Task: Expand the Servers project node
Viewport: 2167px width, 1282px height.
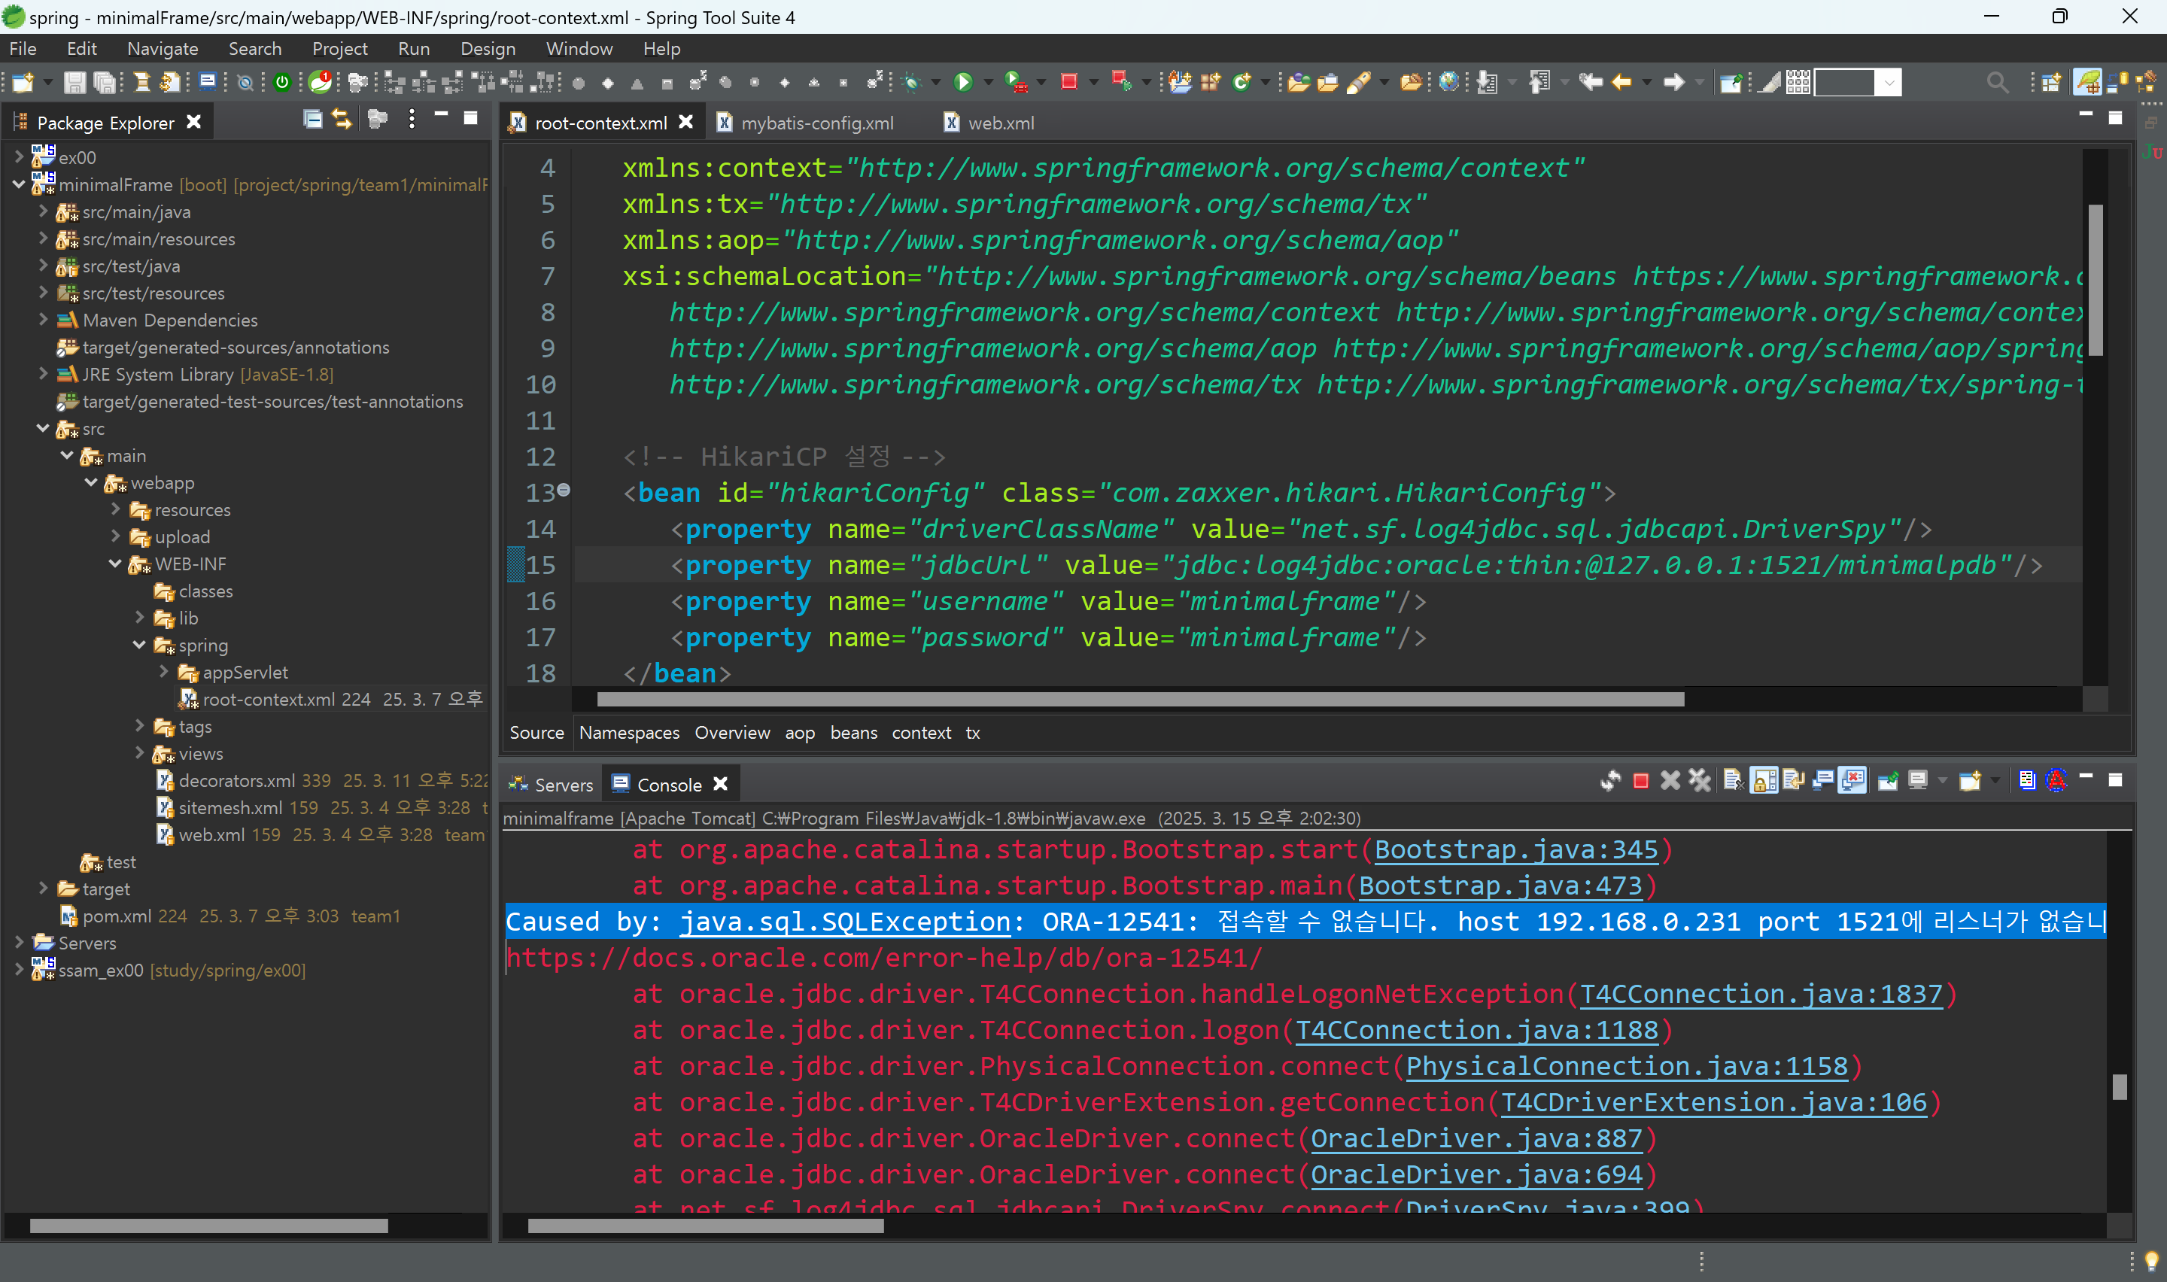Action: [x=19, y=943]
